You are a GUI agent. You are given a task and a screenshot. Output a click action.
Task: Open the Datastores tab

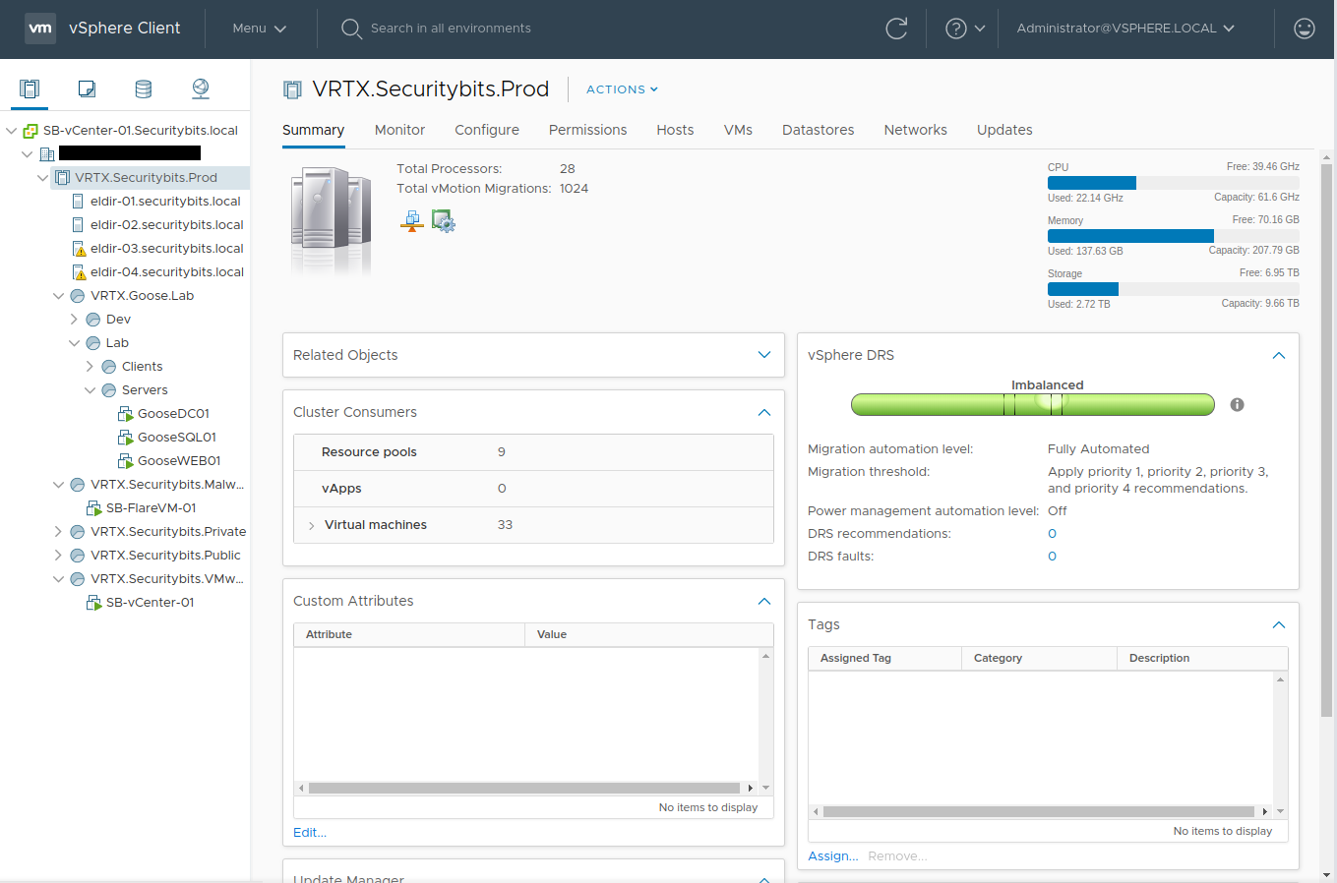click(818, 130)
